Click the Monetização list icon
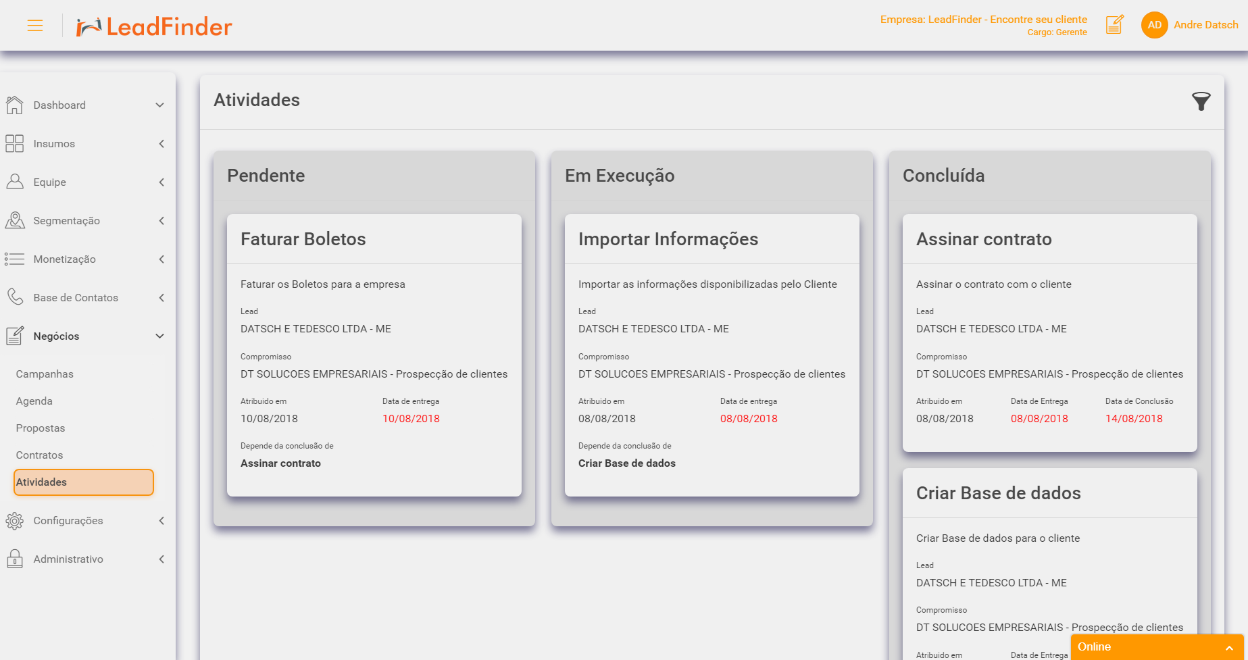 click(15, 259)
